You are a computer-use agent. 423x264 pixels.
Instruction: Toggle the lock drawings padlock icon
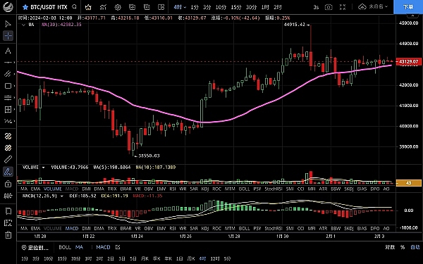pyautogui.click(x=8, y=184)
